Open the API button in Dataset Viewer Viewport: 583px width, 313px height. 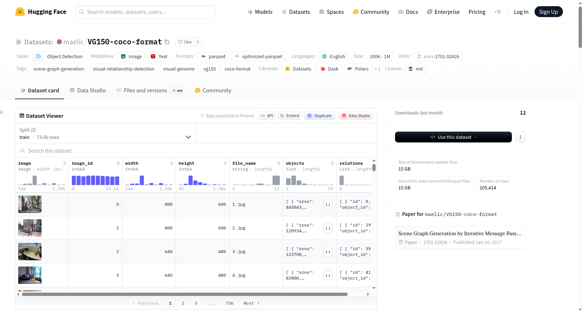pyautogui.click(x=267, y=116)
